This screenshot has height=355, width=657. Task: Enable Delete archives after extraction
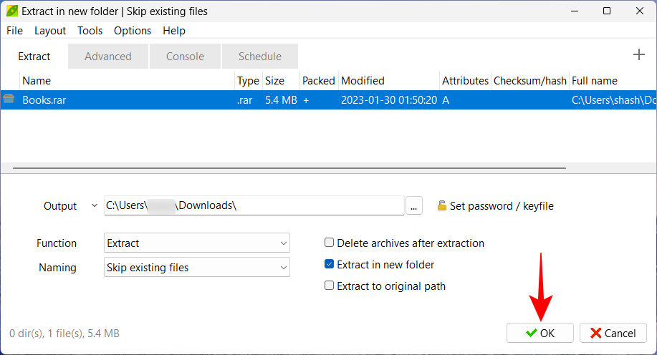click(330, 243)
